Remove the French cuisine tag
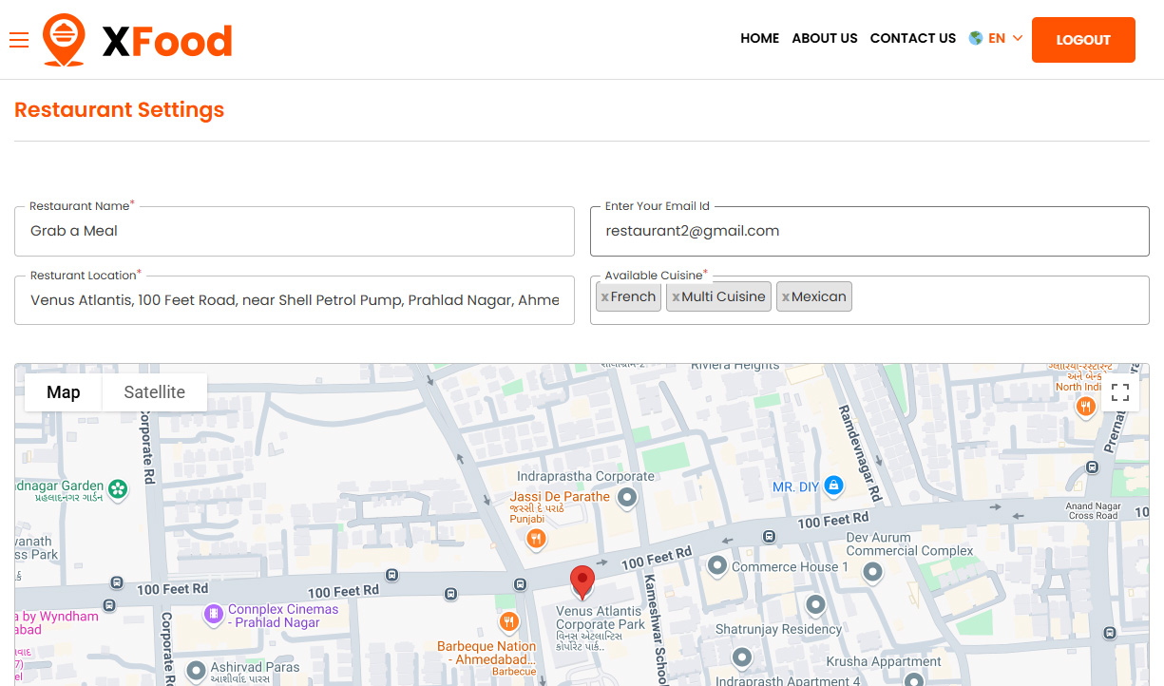 [x=605, y=297]
